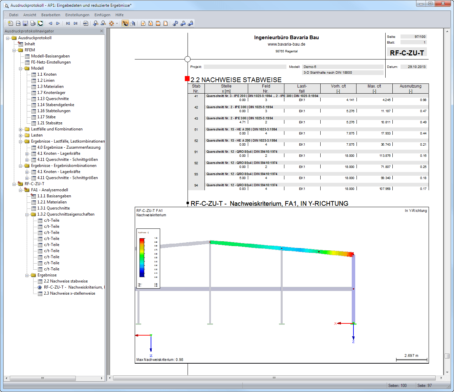Click the report view's horizontal scrollbar thumb
454x392 pixels.
[x=274, y=378]
